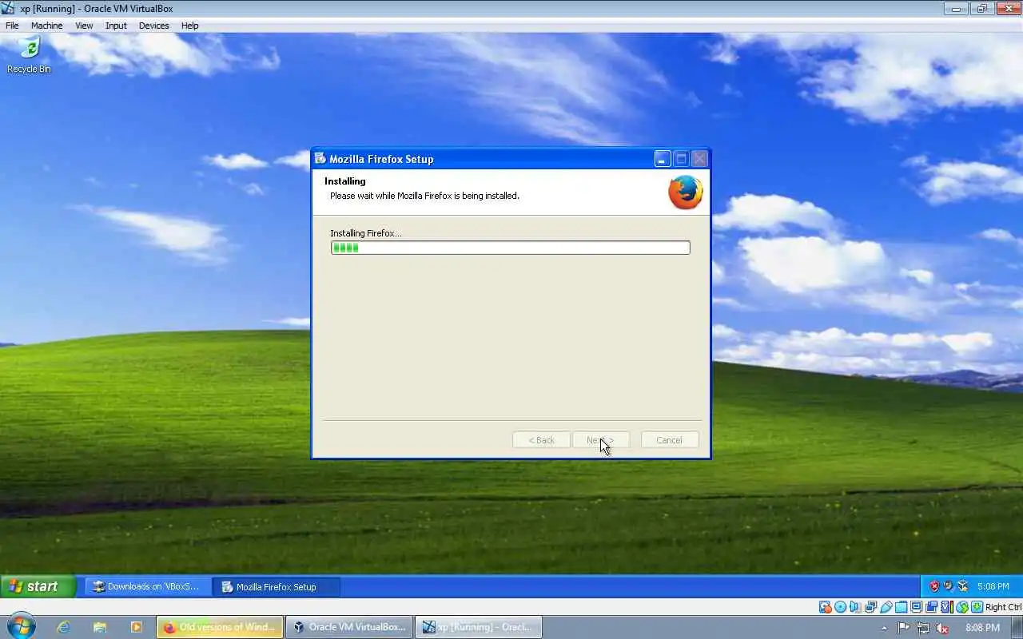Click the XP tray icon between the shield and cube
Viewport: 1023px width, 639px height.
pos(949,586)
